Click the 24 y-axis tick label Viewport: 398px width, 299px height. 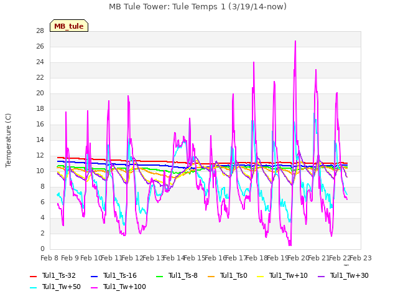(40, 62)
